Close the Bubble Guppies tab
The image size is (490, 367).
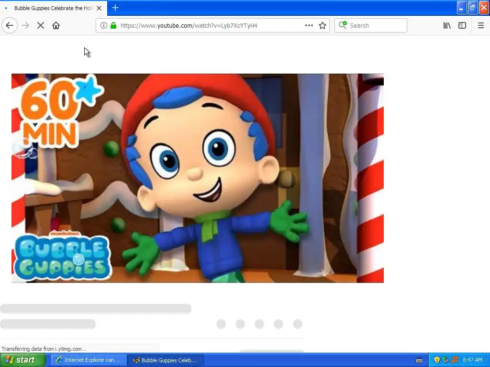click(99, 8)
